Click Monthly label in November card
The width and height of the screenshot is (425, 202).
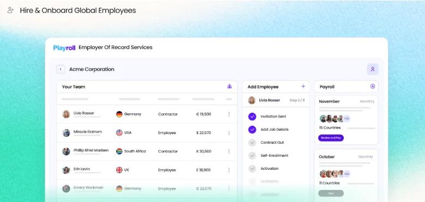click(367, 101)
